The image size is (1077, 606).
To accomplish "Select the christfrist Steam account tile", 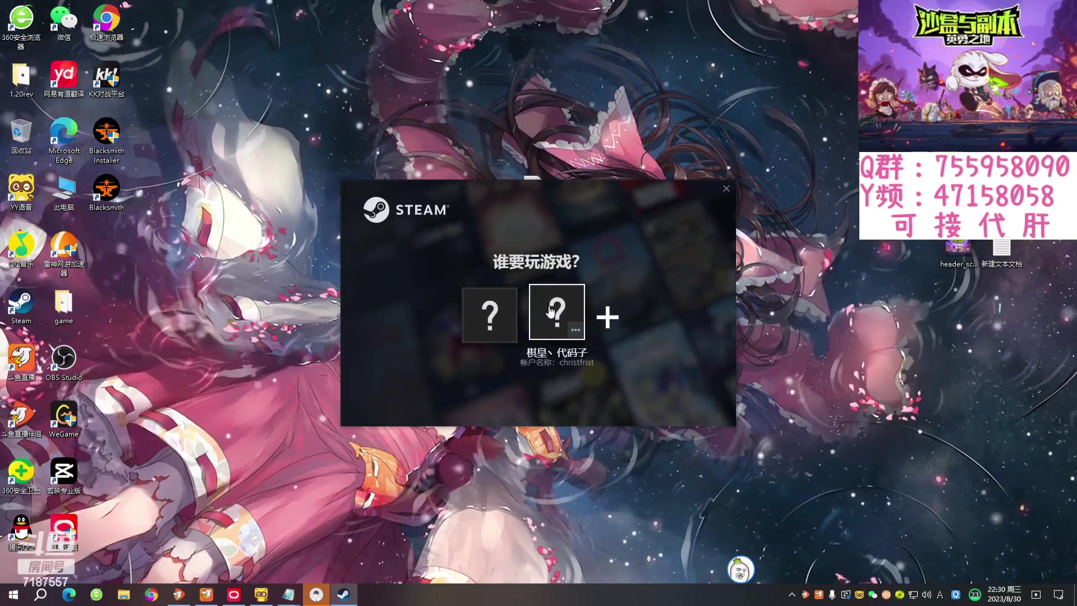I will point(557,312).
